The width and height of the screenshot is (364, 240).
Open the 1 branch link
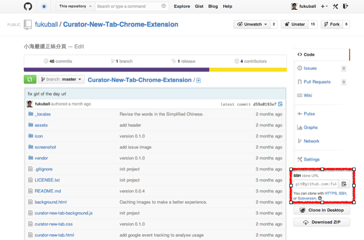coord(122,61)
